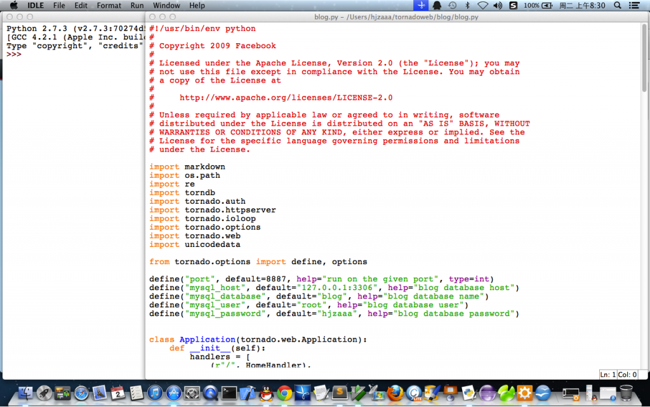Screen dimensions: 650x407
Task: Open satellite dish Windows icon in Dock
Action: pos(376,393)
